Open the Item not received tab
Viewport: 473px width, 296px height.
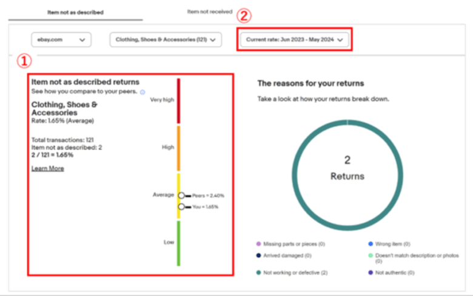209,12
